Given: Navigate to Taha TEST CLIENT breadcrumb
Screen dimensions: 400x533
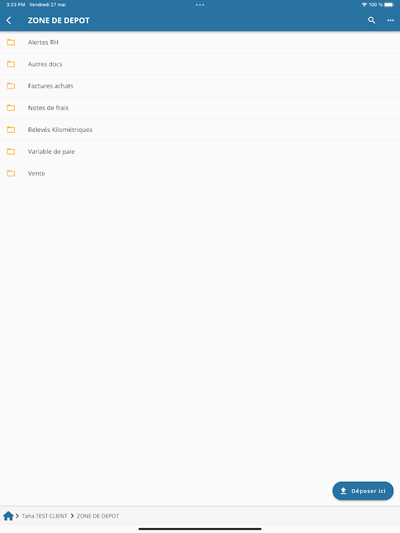Looking at the screenshot, I should 45,516.
